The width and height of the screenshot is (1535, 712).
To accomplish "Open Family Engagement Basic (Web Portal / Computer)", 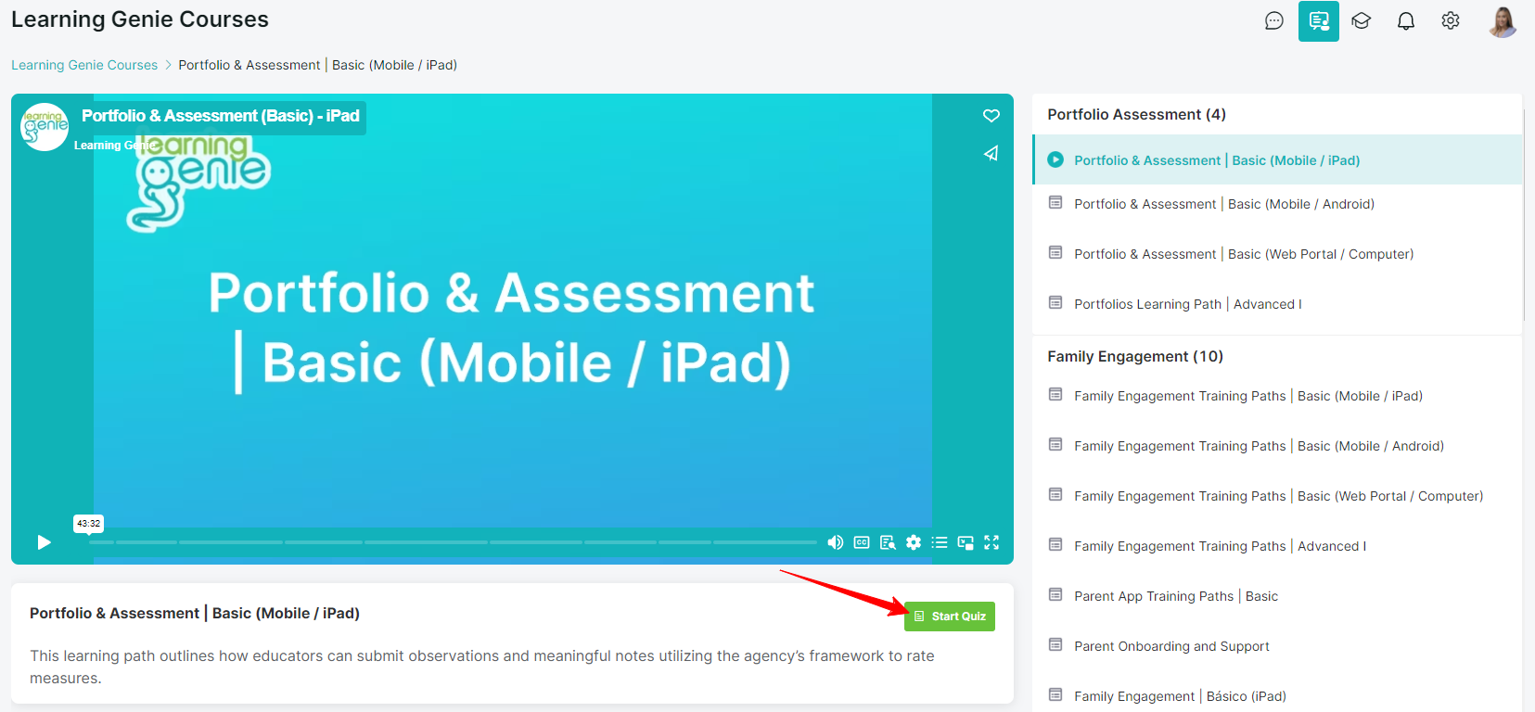I will 1277,496.
